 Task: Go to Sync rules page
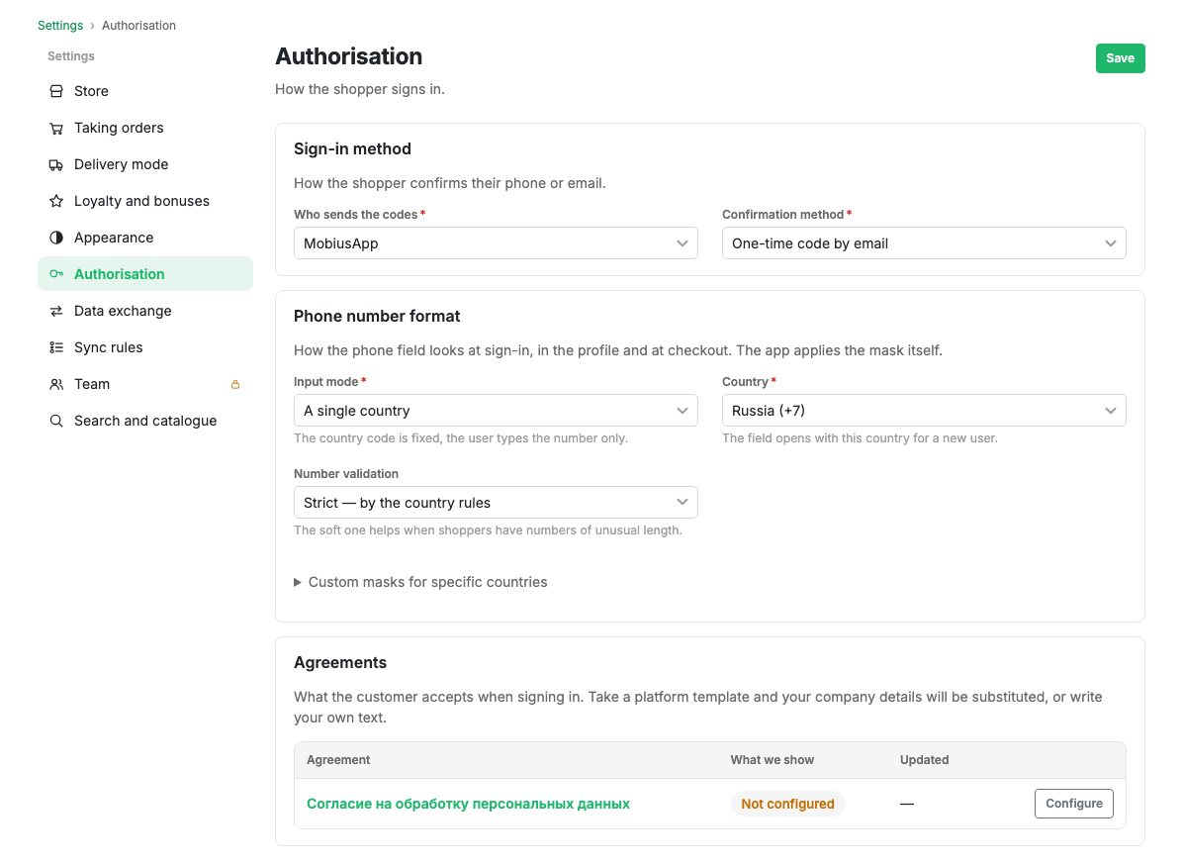145,348
